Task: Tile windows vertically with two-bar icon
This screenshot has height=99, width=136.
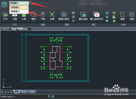Action: (x=107, y=13)
